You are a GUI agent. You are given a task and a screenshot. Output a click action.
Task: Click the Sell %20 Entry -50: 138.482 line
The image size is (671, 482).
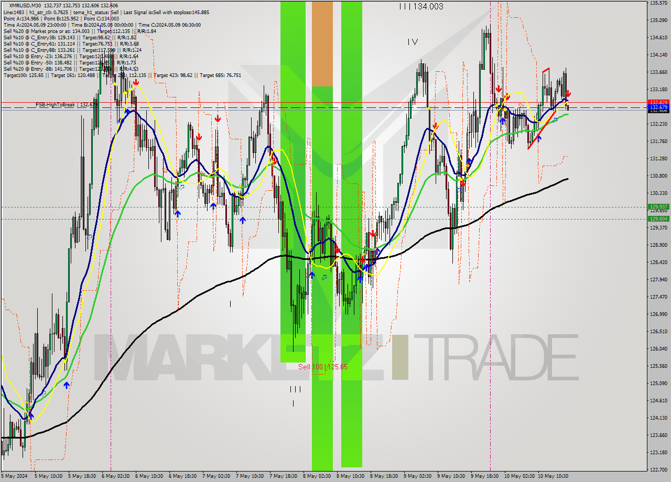click(71, 62)
